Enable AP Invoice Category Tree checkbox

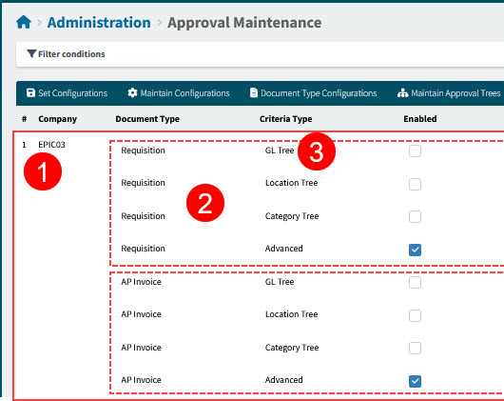coord(415,348)
